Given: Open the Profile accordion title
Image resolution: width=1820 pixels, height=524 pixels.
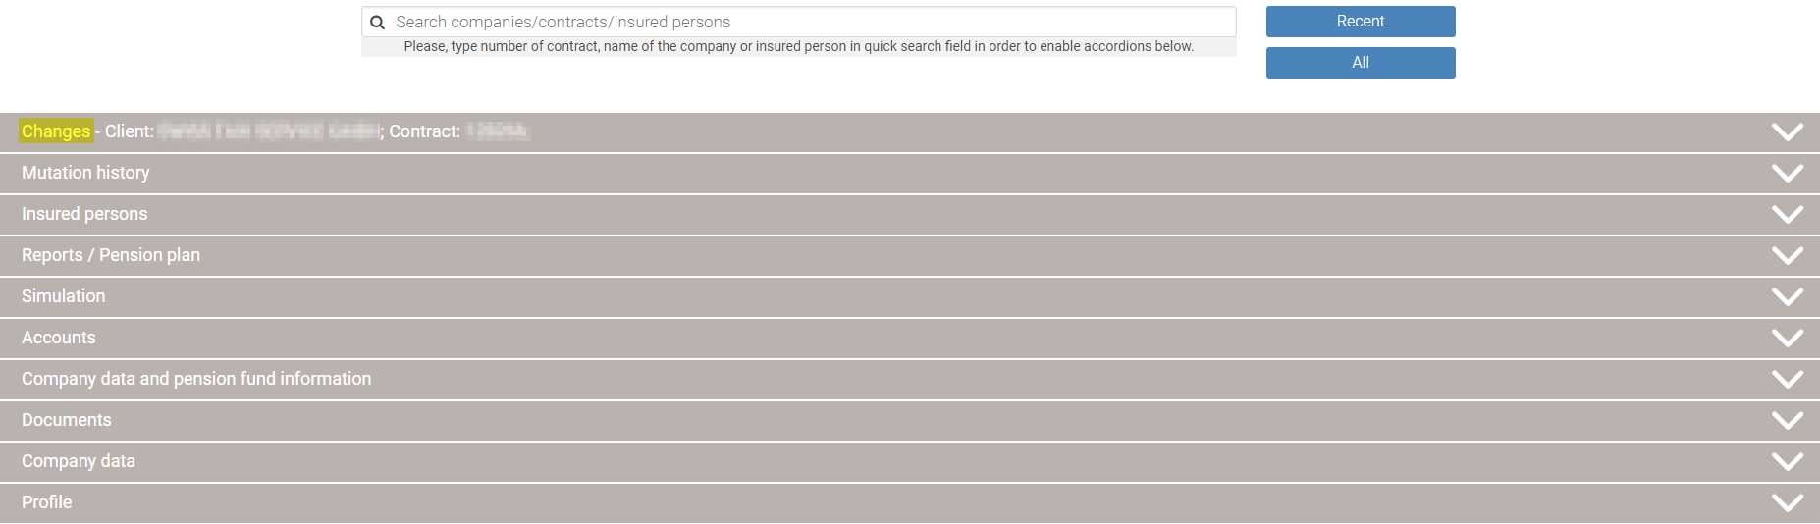Looking at the screenshot, I should [47, 502].
